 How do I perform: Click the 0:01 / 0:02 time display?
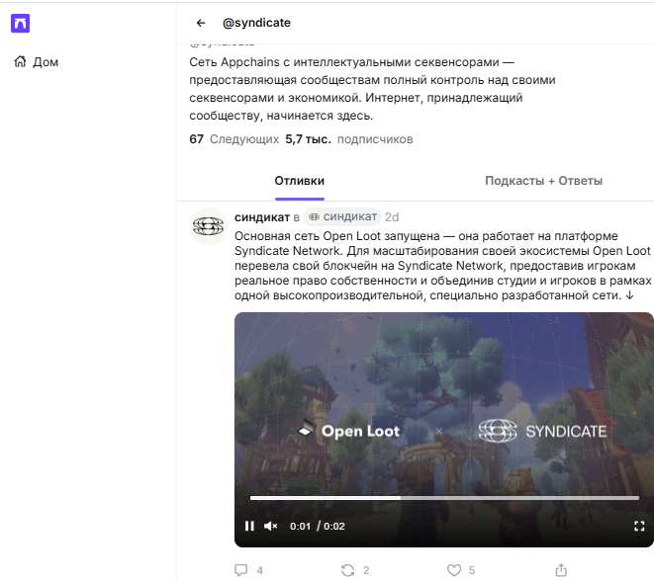point(318,526)
